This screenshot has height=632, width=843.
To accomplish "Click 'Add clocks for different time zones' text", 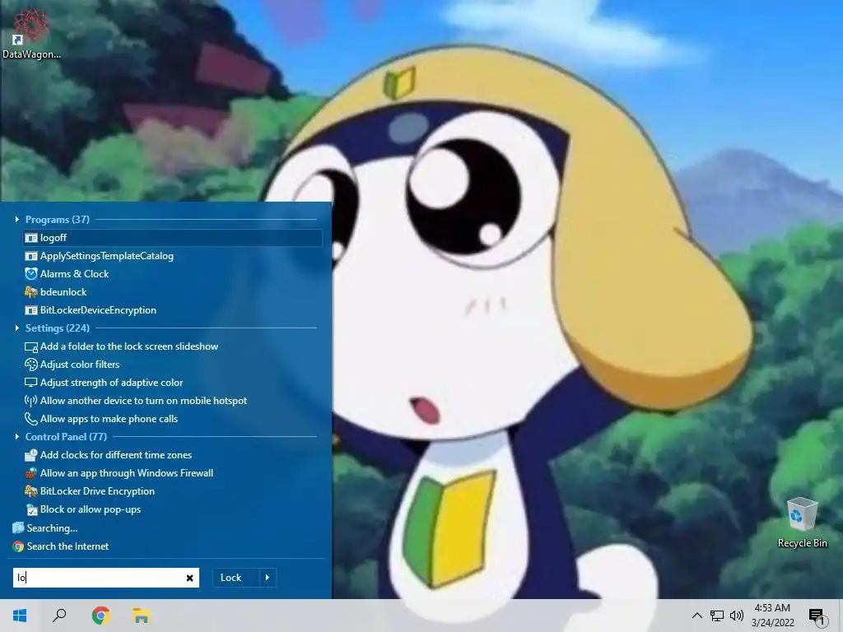I will click(116, 455).
